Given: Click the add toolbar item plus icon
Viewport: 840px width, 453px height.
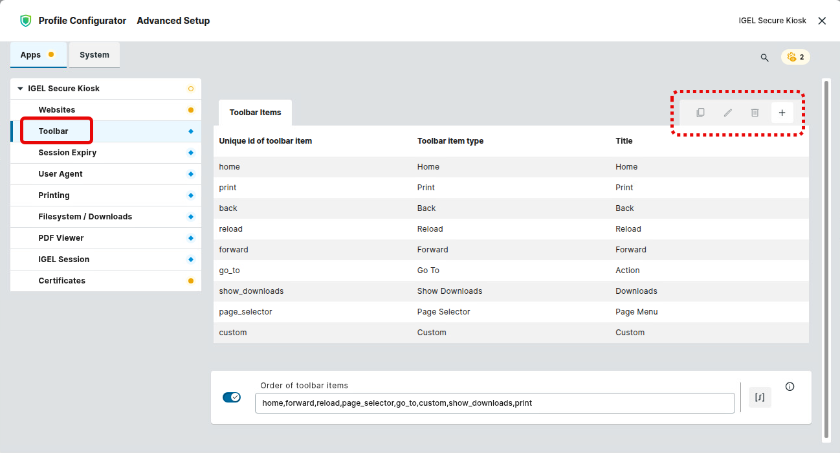Looking at the screenshot, I should click(782, 113).
